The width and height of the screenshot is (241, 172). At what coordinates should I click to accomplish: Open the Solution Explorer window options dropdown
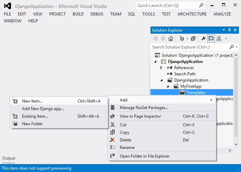tap(224, 30)
